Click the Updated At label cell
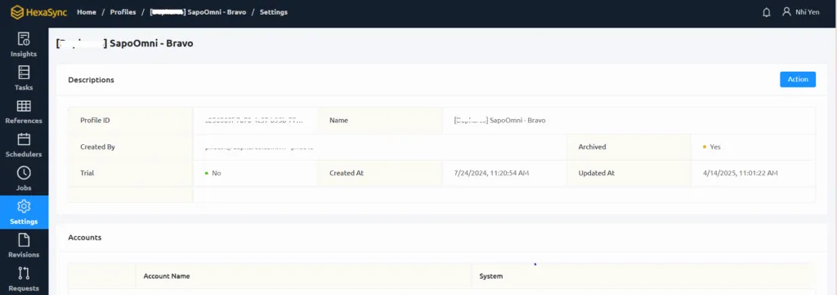Screen dimensions: 837x295 click(x=629, y=173)
